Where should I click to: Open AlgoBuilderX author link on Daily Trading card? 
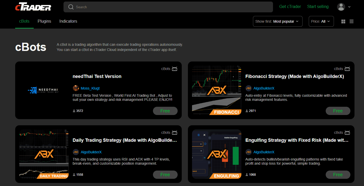coord(91,152)
